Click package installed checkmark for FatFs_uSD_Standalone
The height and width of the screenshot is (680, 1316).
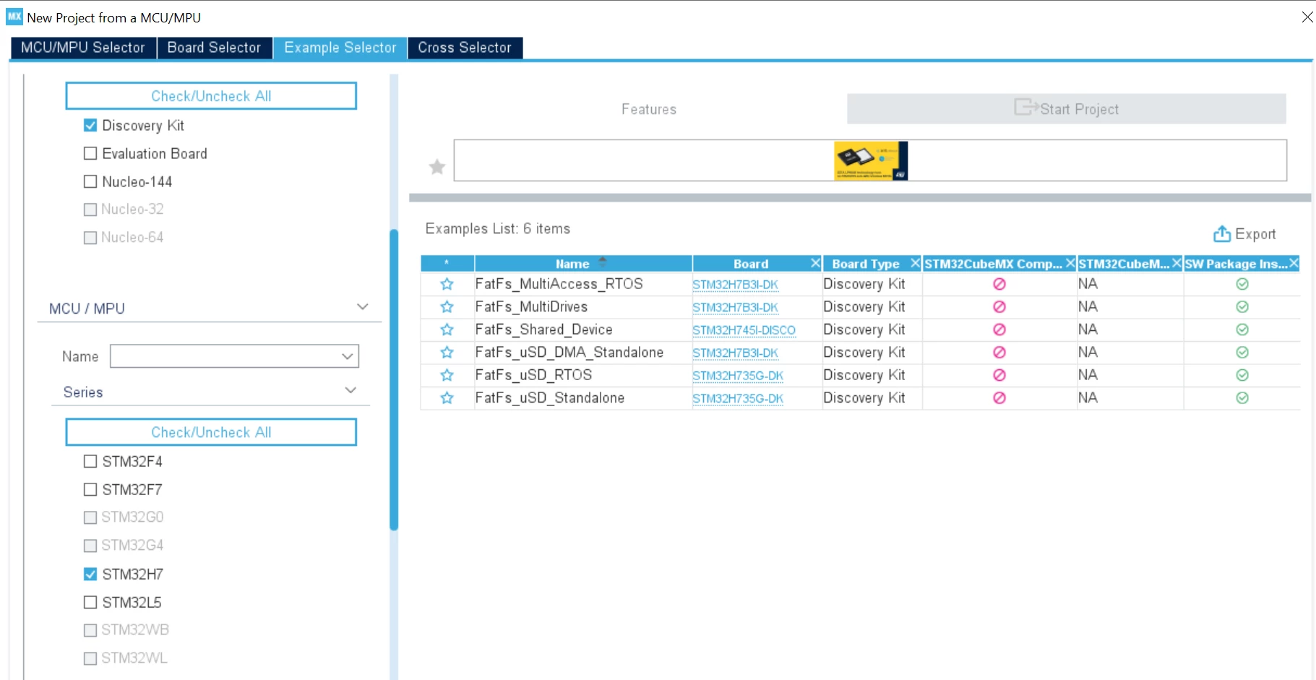1242,398
